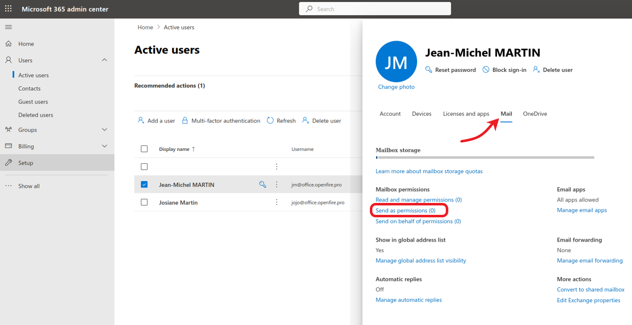
Task: Open the OneDrive tab
Action: pos(535,114)
